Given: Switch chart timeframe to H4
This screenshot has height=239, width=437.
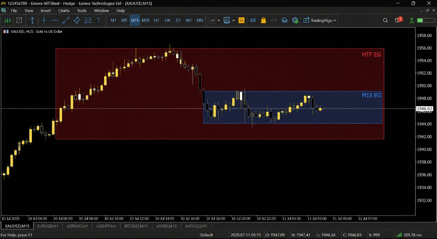Looking at the screenshot, I should coord(167,20).
